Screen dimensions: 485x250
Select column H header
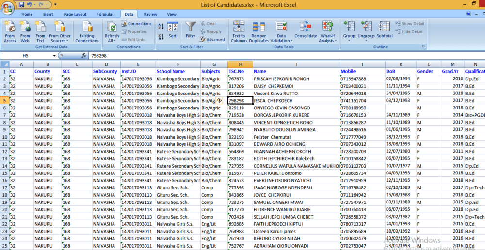pos(240,64)
